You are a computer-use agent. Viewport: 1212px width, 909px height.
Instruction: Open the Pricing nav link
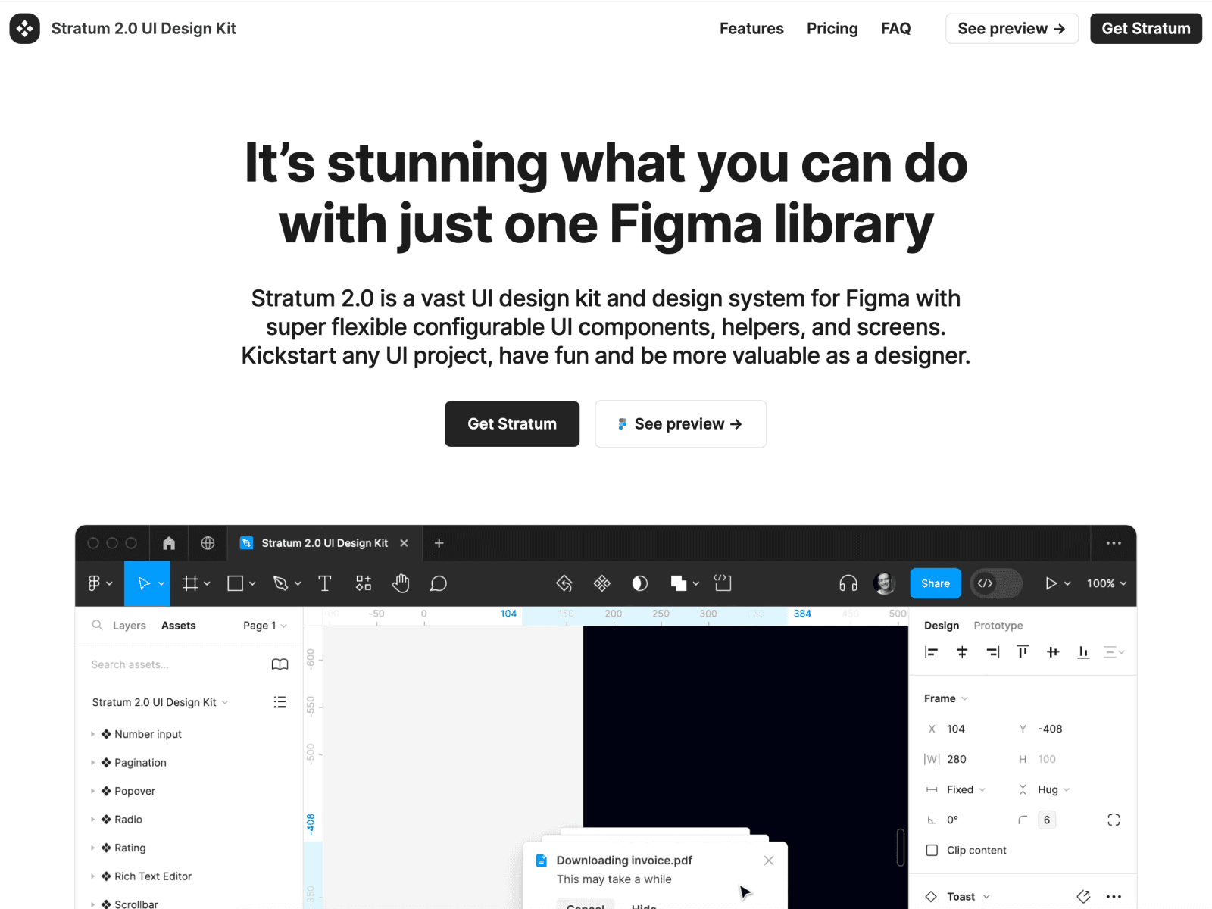[x=832, y=29]
